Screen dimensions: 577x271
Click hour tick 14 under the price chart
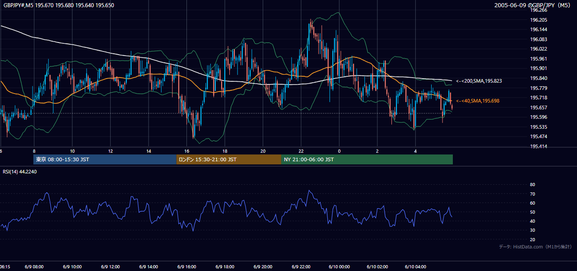tap(149, 151)
